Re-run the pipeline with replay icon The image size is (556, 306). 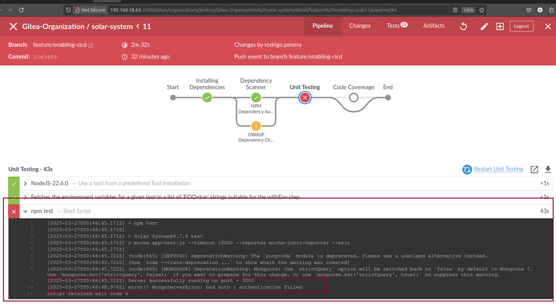pos(464,27)
